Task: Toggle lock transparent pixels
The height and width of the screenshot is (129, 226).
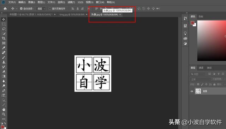Action: point(198,84)
